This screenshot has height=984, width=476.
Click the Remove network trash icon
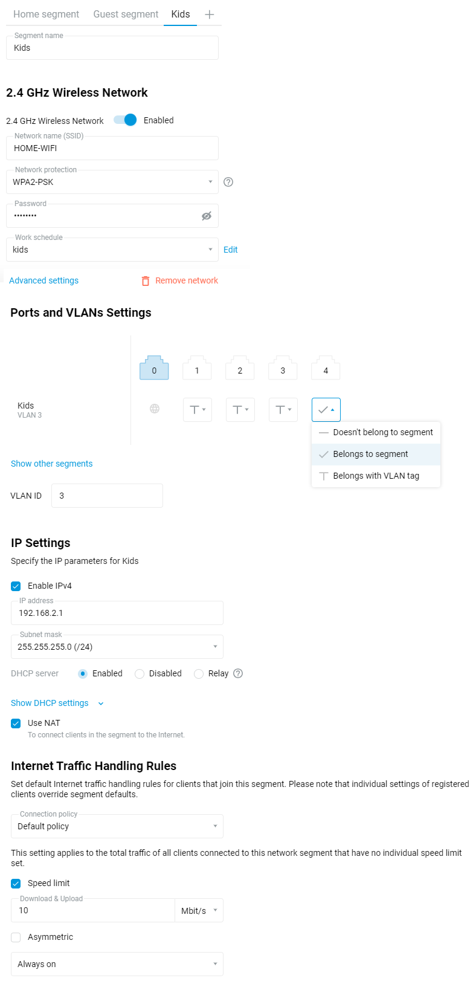click(x=146, y=281)
